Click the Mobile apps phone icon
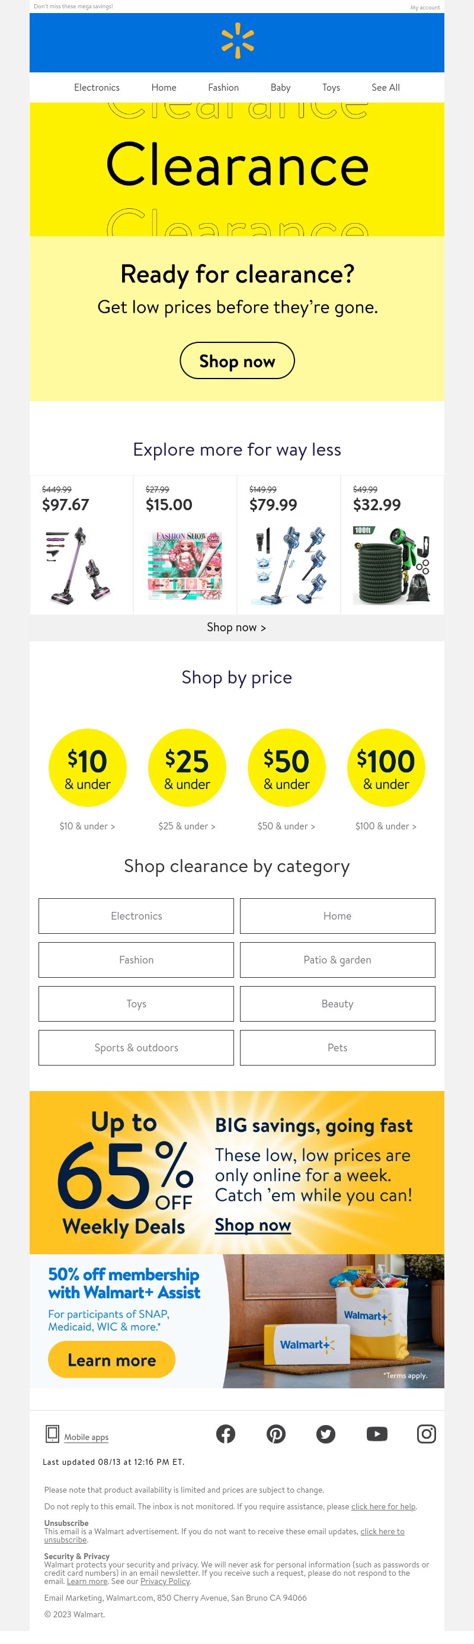474x1644 pixels. [52, 1433]
